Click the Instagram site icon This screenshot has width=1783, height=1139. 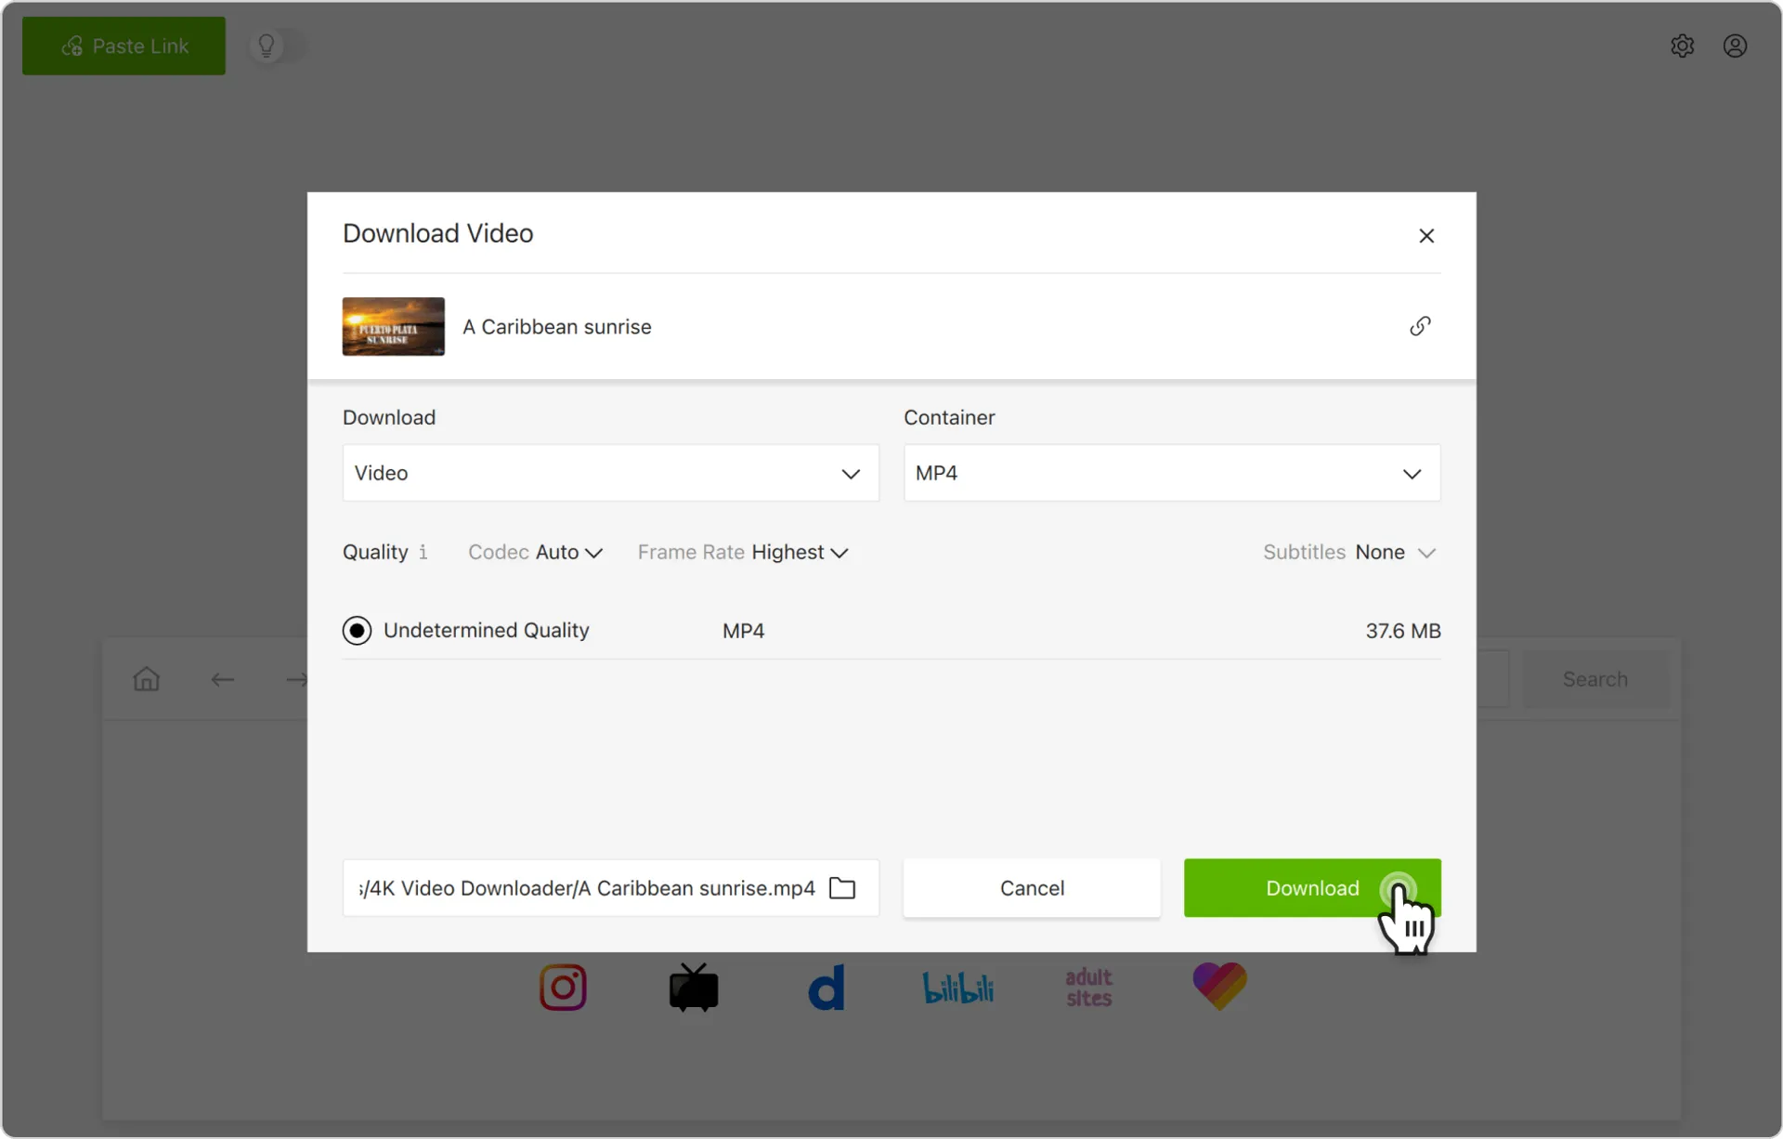(563, 987)
